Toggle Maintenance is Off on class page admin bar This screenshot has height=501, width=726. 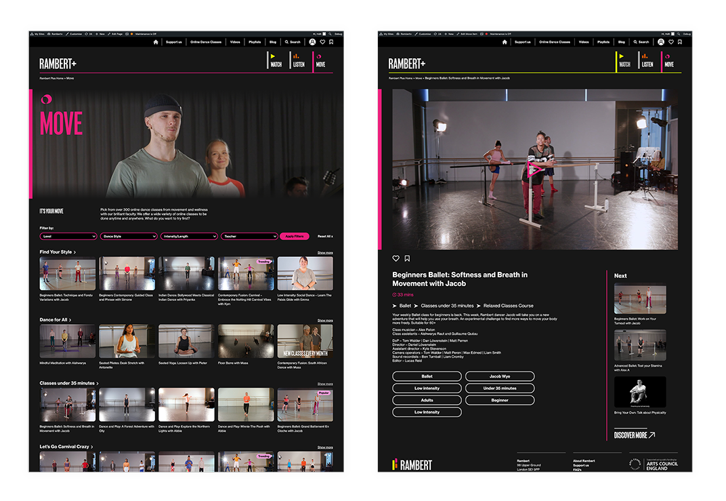[x=498, y=34]
